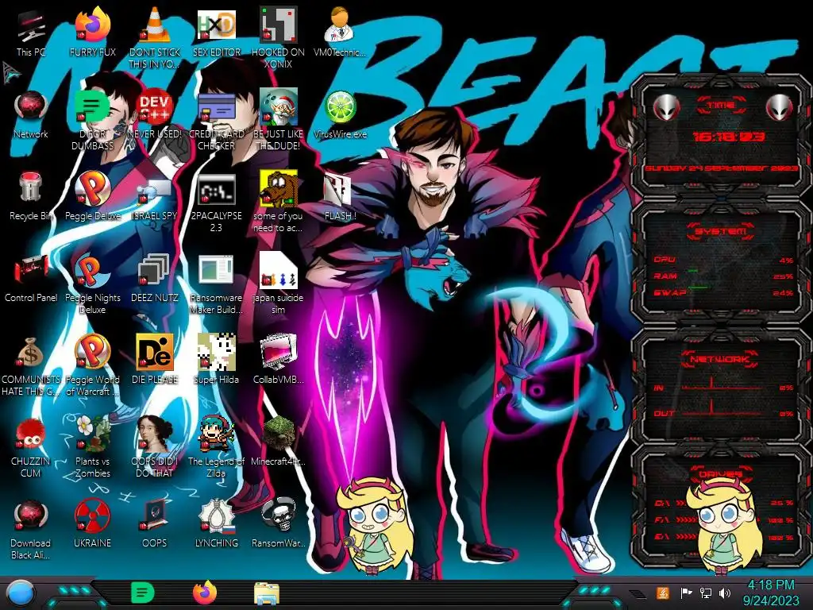Select the UKRAINE radiation icon
The height and width of the screenshot is (610, 813).
[93, 516]
